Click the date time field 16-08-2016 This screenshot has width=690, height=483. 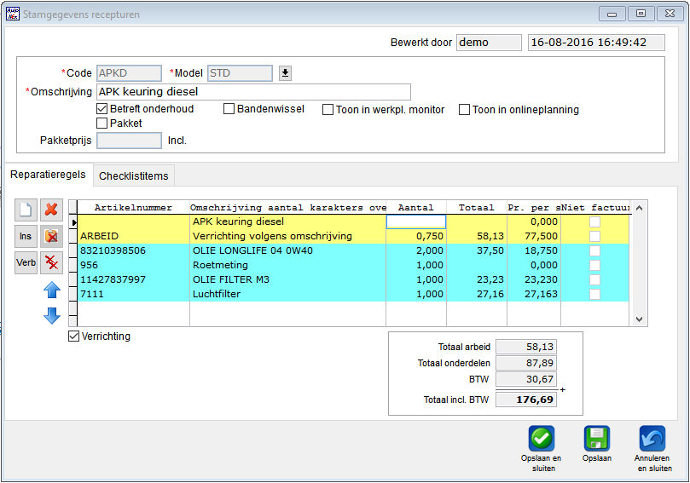coord(596,43)
